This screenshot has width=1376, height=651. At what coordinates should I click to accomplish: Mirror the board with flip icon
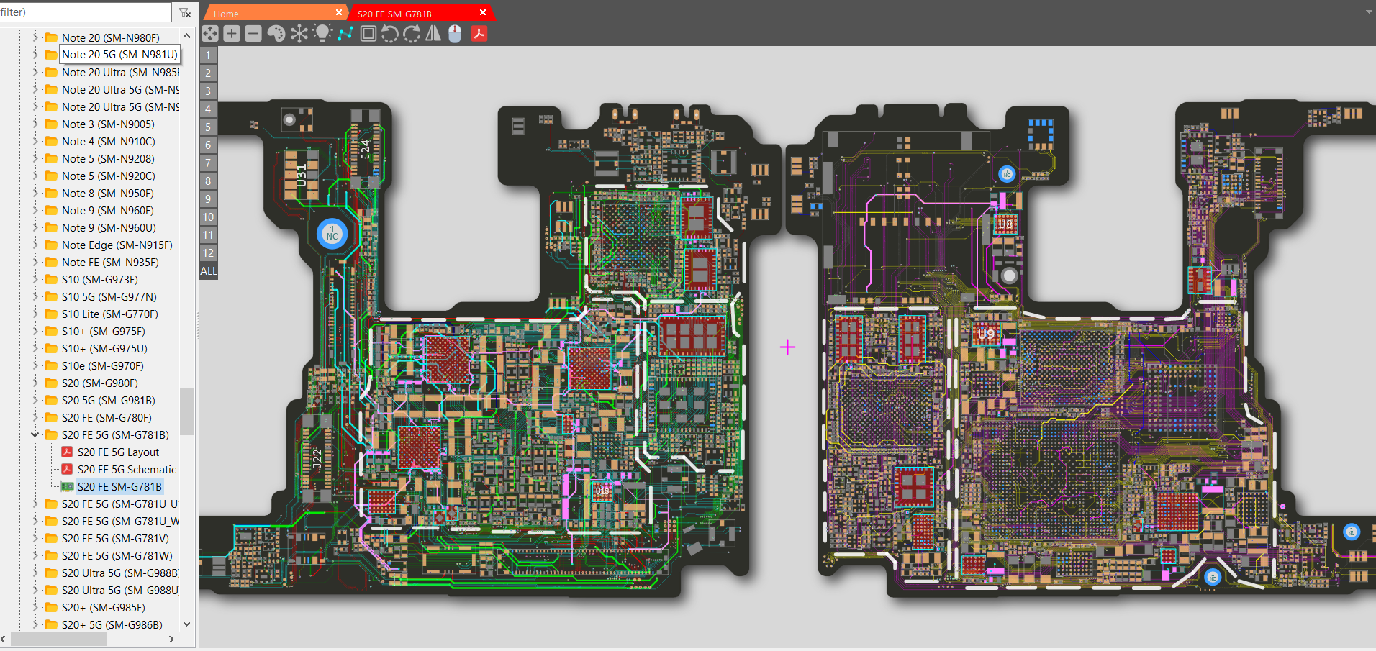coord(433,34)
